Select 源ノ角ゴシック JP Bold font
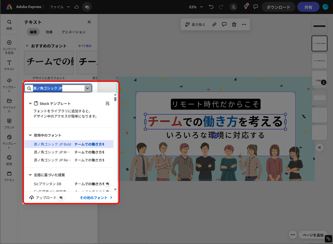Viewport: 333px width, 244px height. coord(52,144)
